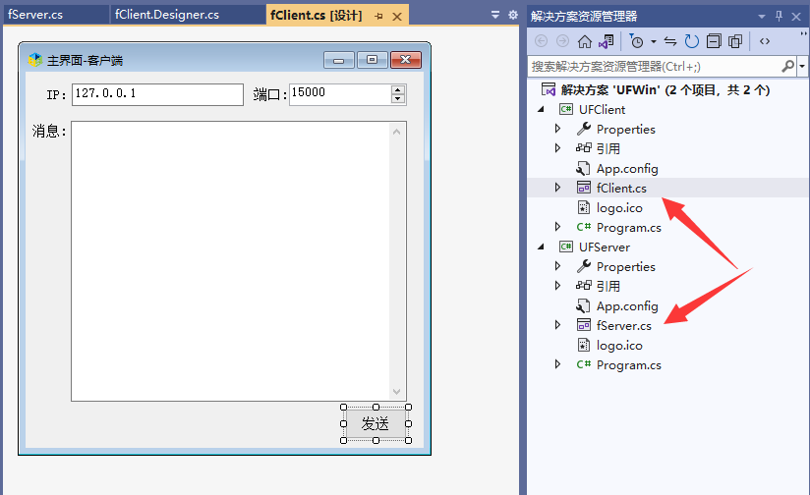The height and width of the screenshot is (495, 810).
Task: Expand the fClient.cs tree node
Action: pos(557,188)
